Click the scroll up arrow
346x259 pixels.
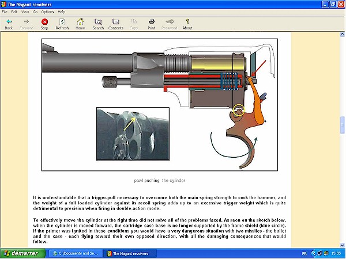[x=342, y=34]
